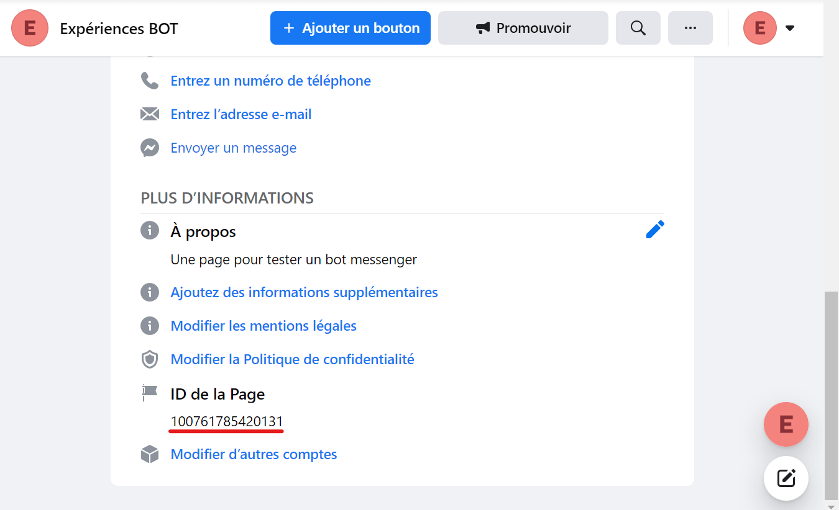Open Entrez un numéro de téléphone link
839x510 pixels.
[271, 81]
